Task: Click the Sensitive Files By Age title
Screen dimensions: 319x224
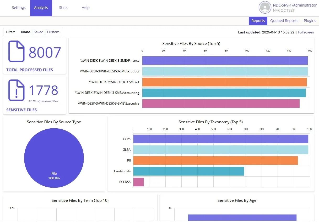Action: point(237,200)
